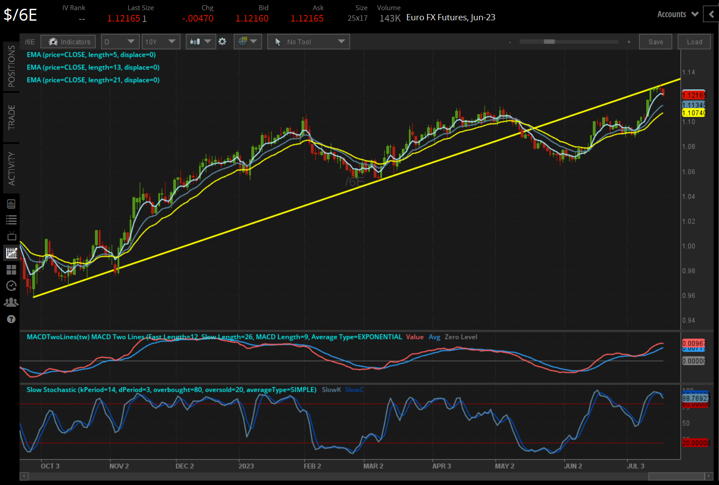Open the Accounts menu
Screen dimensions: 719x485
677,14
